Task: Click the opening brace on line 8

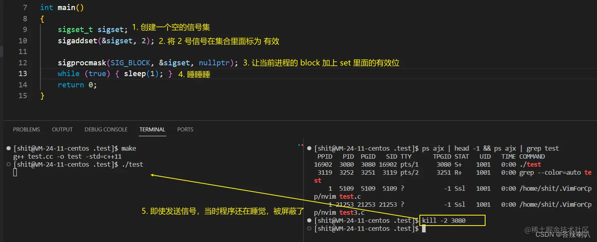Action: pyautogui.click(x=42, y=18)
